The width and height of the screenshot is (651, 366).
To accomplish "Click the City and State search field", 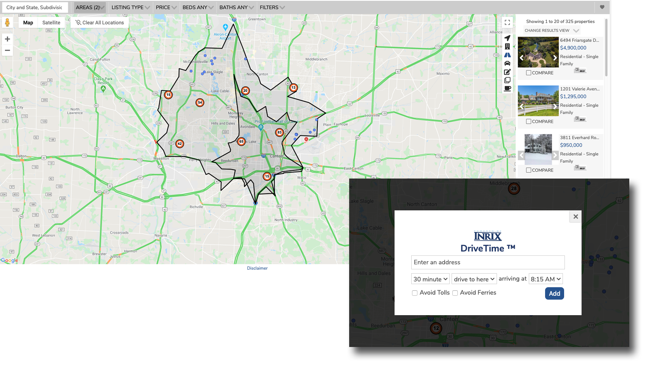I will [35, 7].
